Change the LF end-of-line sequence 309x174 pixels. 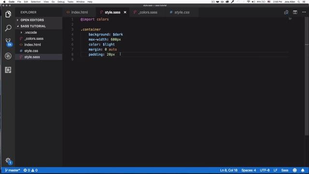click(x=275, y=170)
